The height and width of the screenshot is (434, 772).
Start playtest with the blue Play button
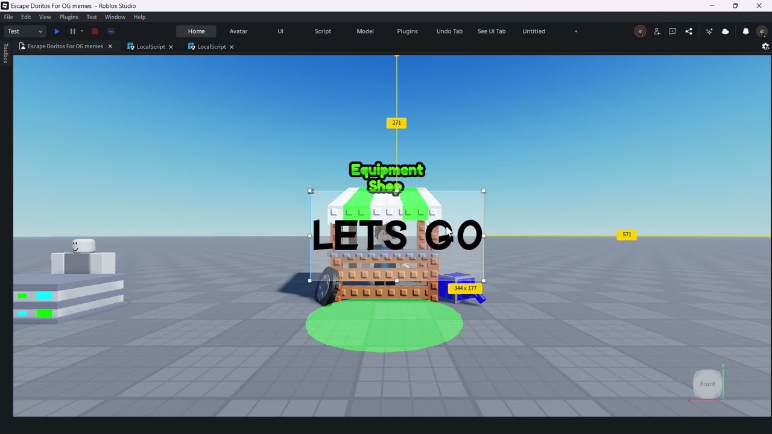click(57, 31)
